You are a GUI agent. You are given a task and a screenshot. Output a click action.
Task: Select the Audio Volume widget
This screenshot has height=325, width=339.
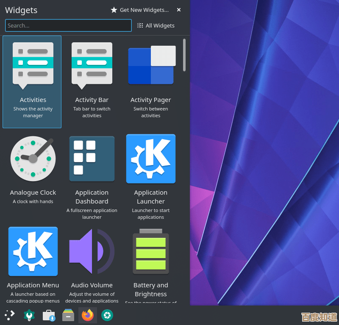[x=92, y=262]
